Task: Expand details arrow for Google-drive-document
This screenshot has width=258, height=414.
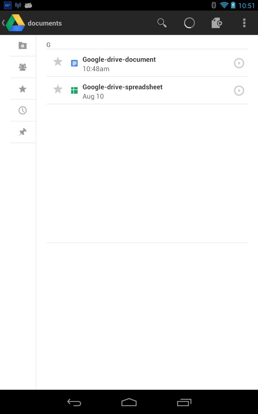Action: point(239,63)
